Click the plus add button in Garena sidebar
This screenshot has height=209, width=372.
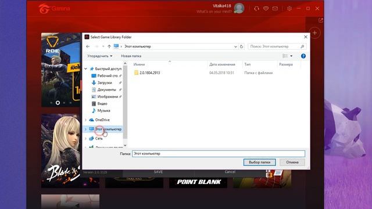315,33
